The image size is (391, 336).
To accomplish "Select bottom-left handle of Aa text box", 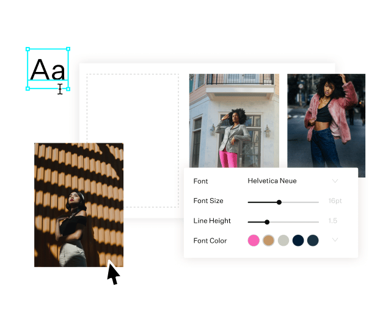I will (x=27, y=88).
